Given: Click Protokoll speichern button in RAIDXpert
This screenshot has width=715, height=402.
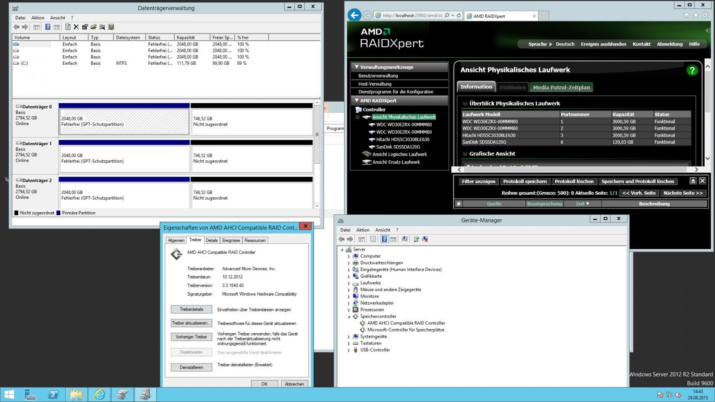Looking at the screenshot, I should click(x=525, y=181).
